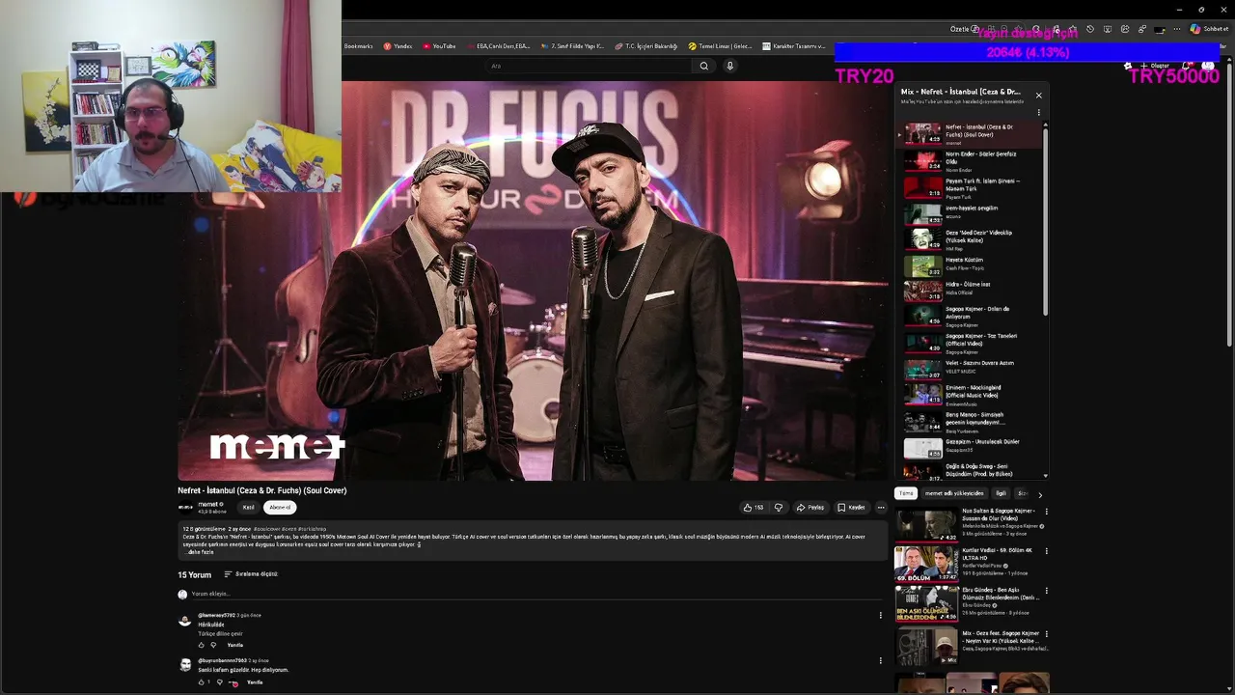
Task: Open the memet channel avatar
Action: pos(185,507)
